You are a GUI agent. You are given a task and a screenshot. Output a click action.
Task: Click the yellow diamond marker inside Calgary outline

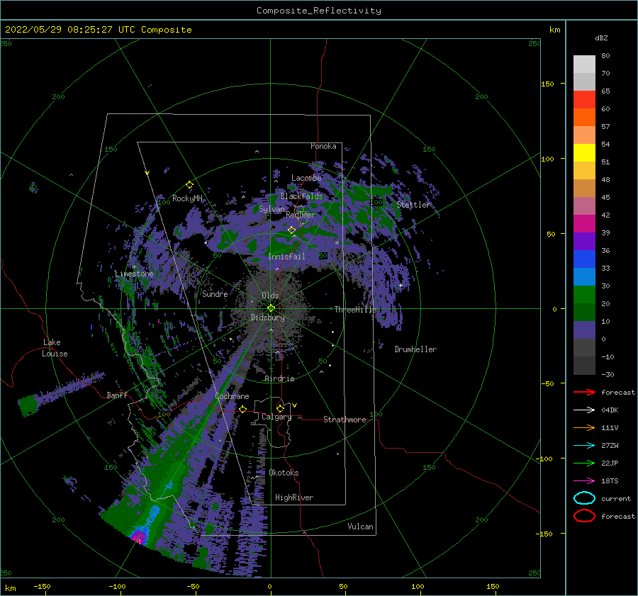coord(280,408)
